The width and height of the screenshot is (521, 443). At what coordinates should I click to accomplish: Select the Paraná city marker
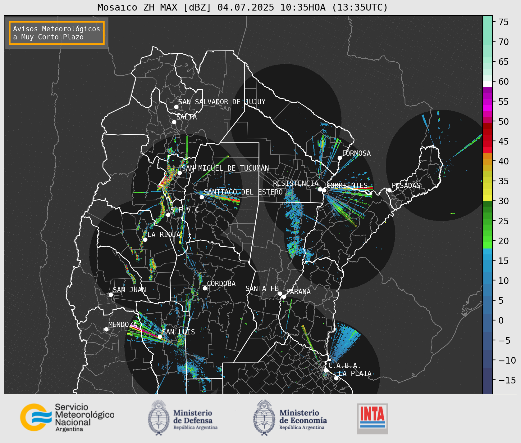pyautogui.click(x=284, y=297)
